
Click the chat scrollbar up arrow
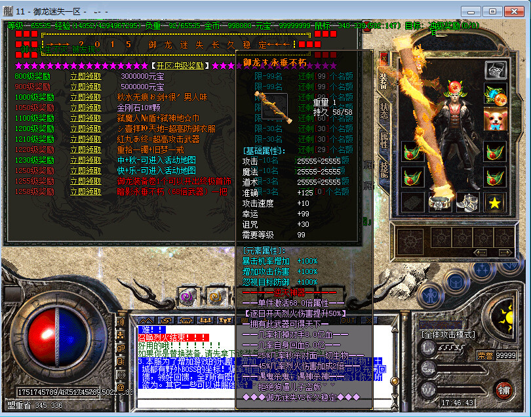[x=394, y=329]
